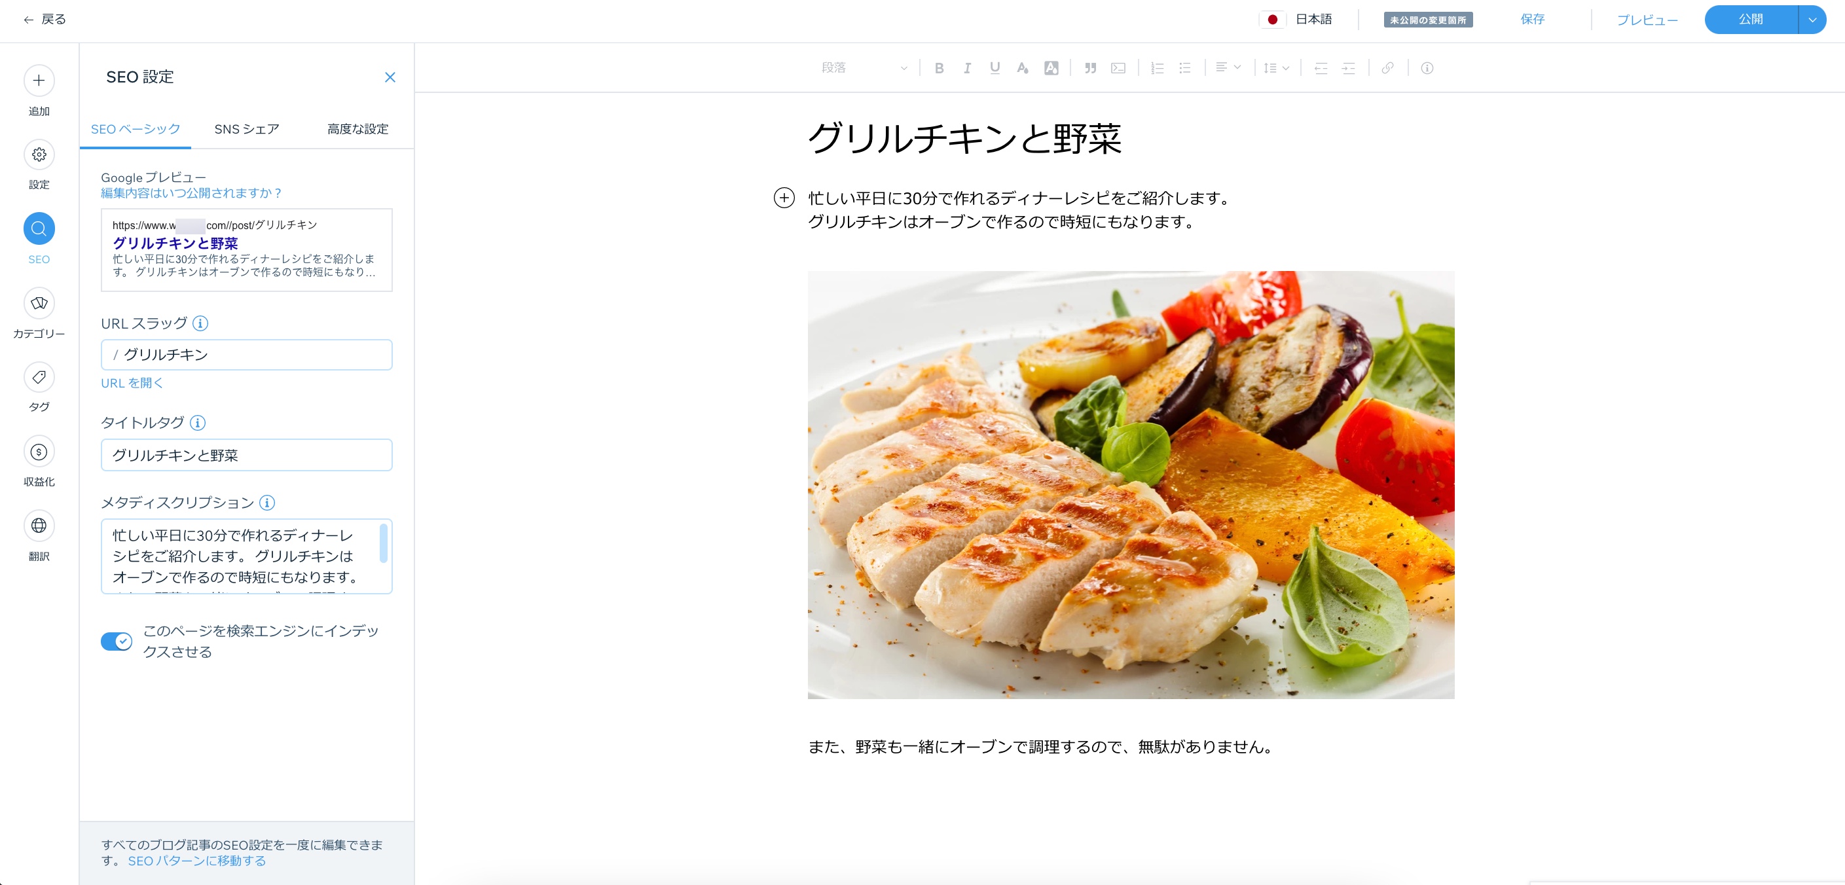Switch to the SNS シェア tab
Viewport: 1845px width, 885px height.
(x=246, y=129)
